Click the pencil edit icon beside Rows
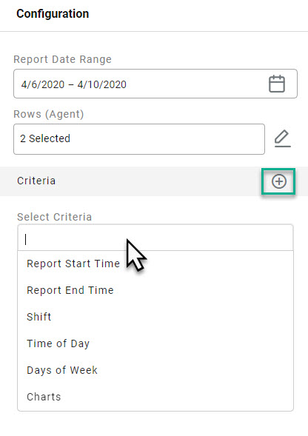308x436 pixels. pyautogui.click(x=282, y=138)
